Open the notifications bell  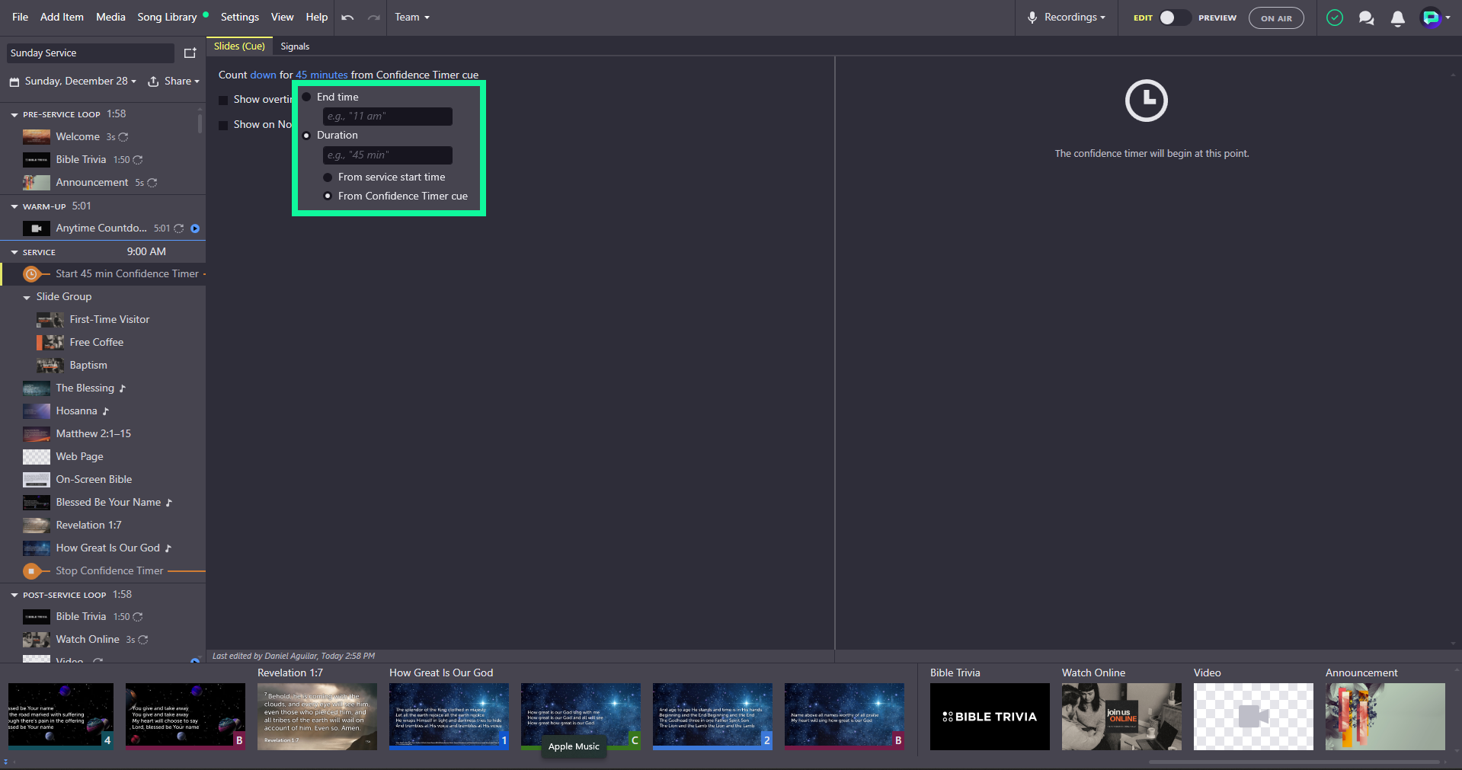tap(1397, 18)
